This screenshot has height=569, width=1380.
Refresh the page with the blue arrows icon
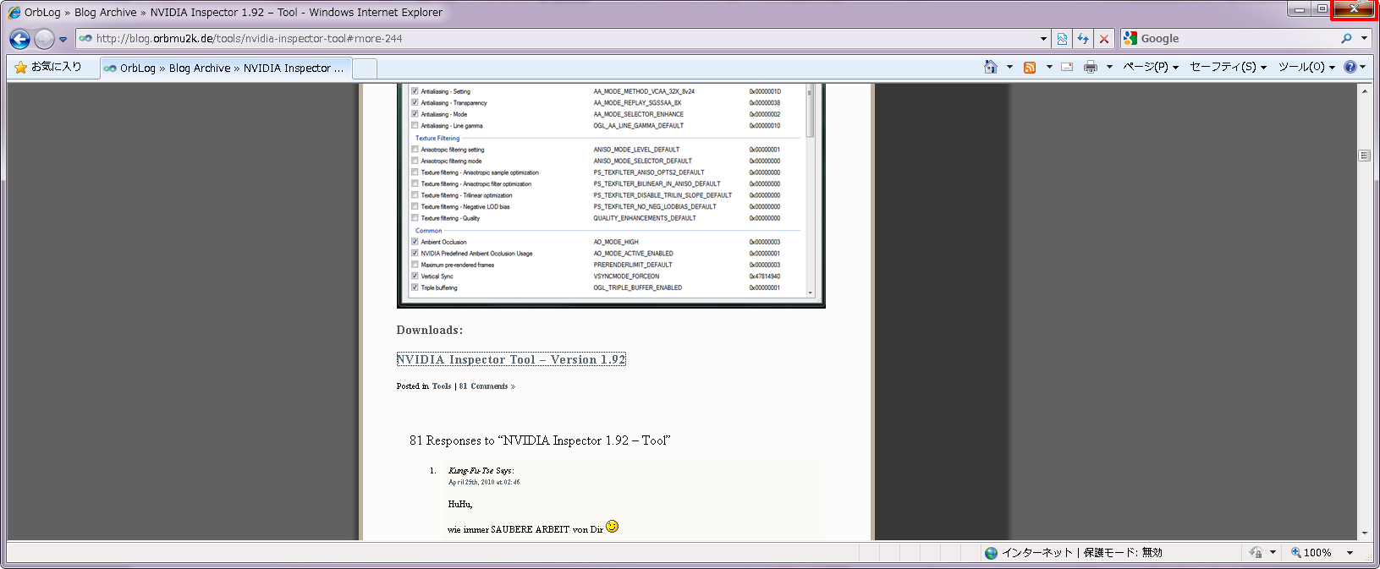[x=1083, y=39]
